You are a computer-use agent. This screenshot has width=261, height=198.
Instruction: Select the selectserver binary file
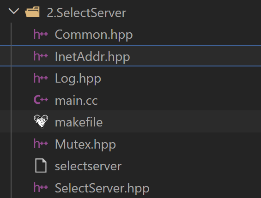pos(88,167)
